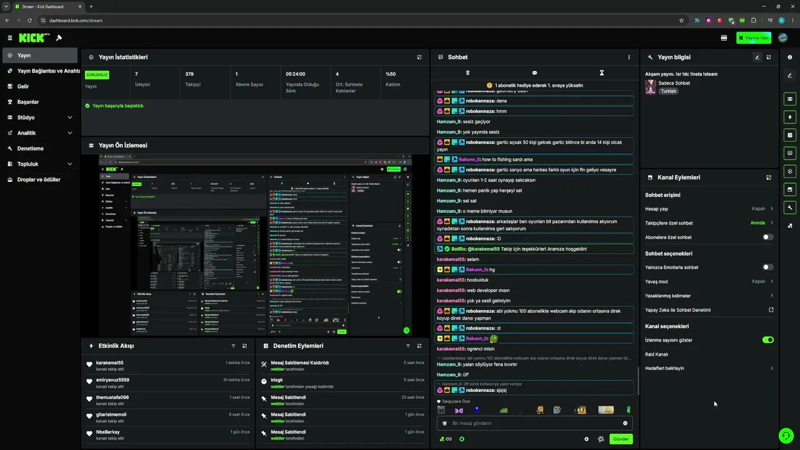Viewport: 800px width, 450px height.
Task: Click the stream preview thumbnail
Action: [x=255, y=245]
